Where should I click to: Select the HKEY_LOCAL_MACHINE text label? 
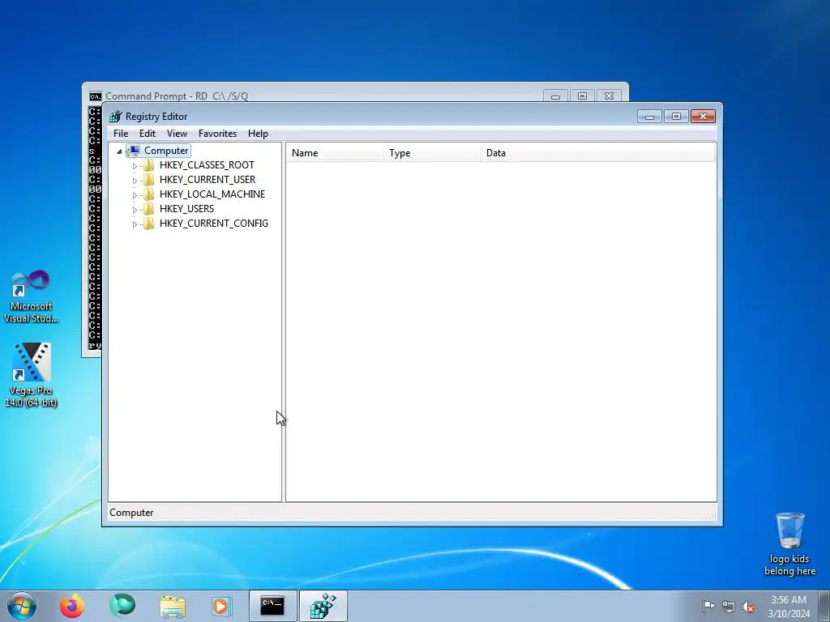point(212,194)
